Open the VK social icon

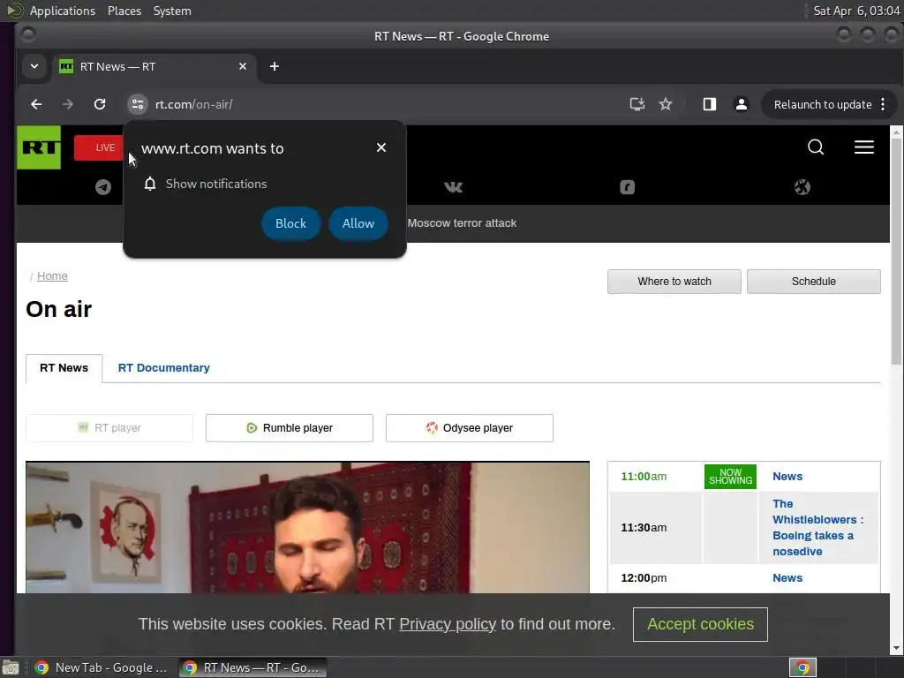coord(453,187)
